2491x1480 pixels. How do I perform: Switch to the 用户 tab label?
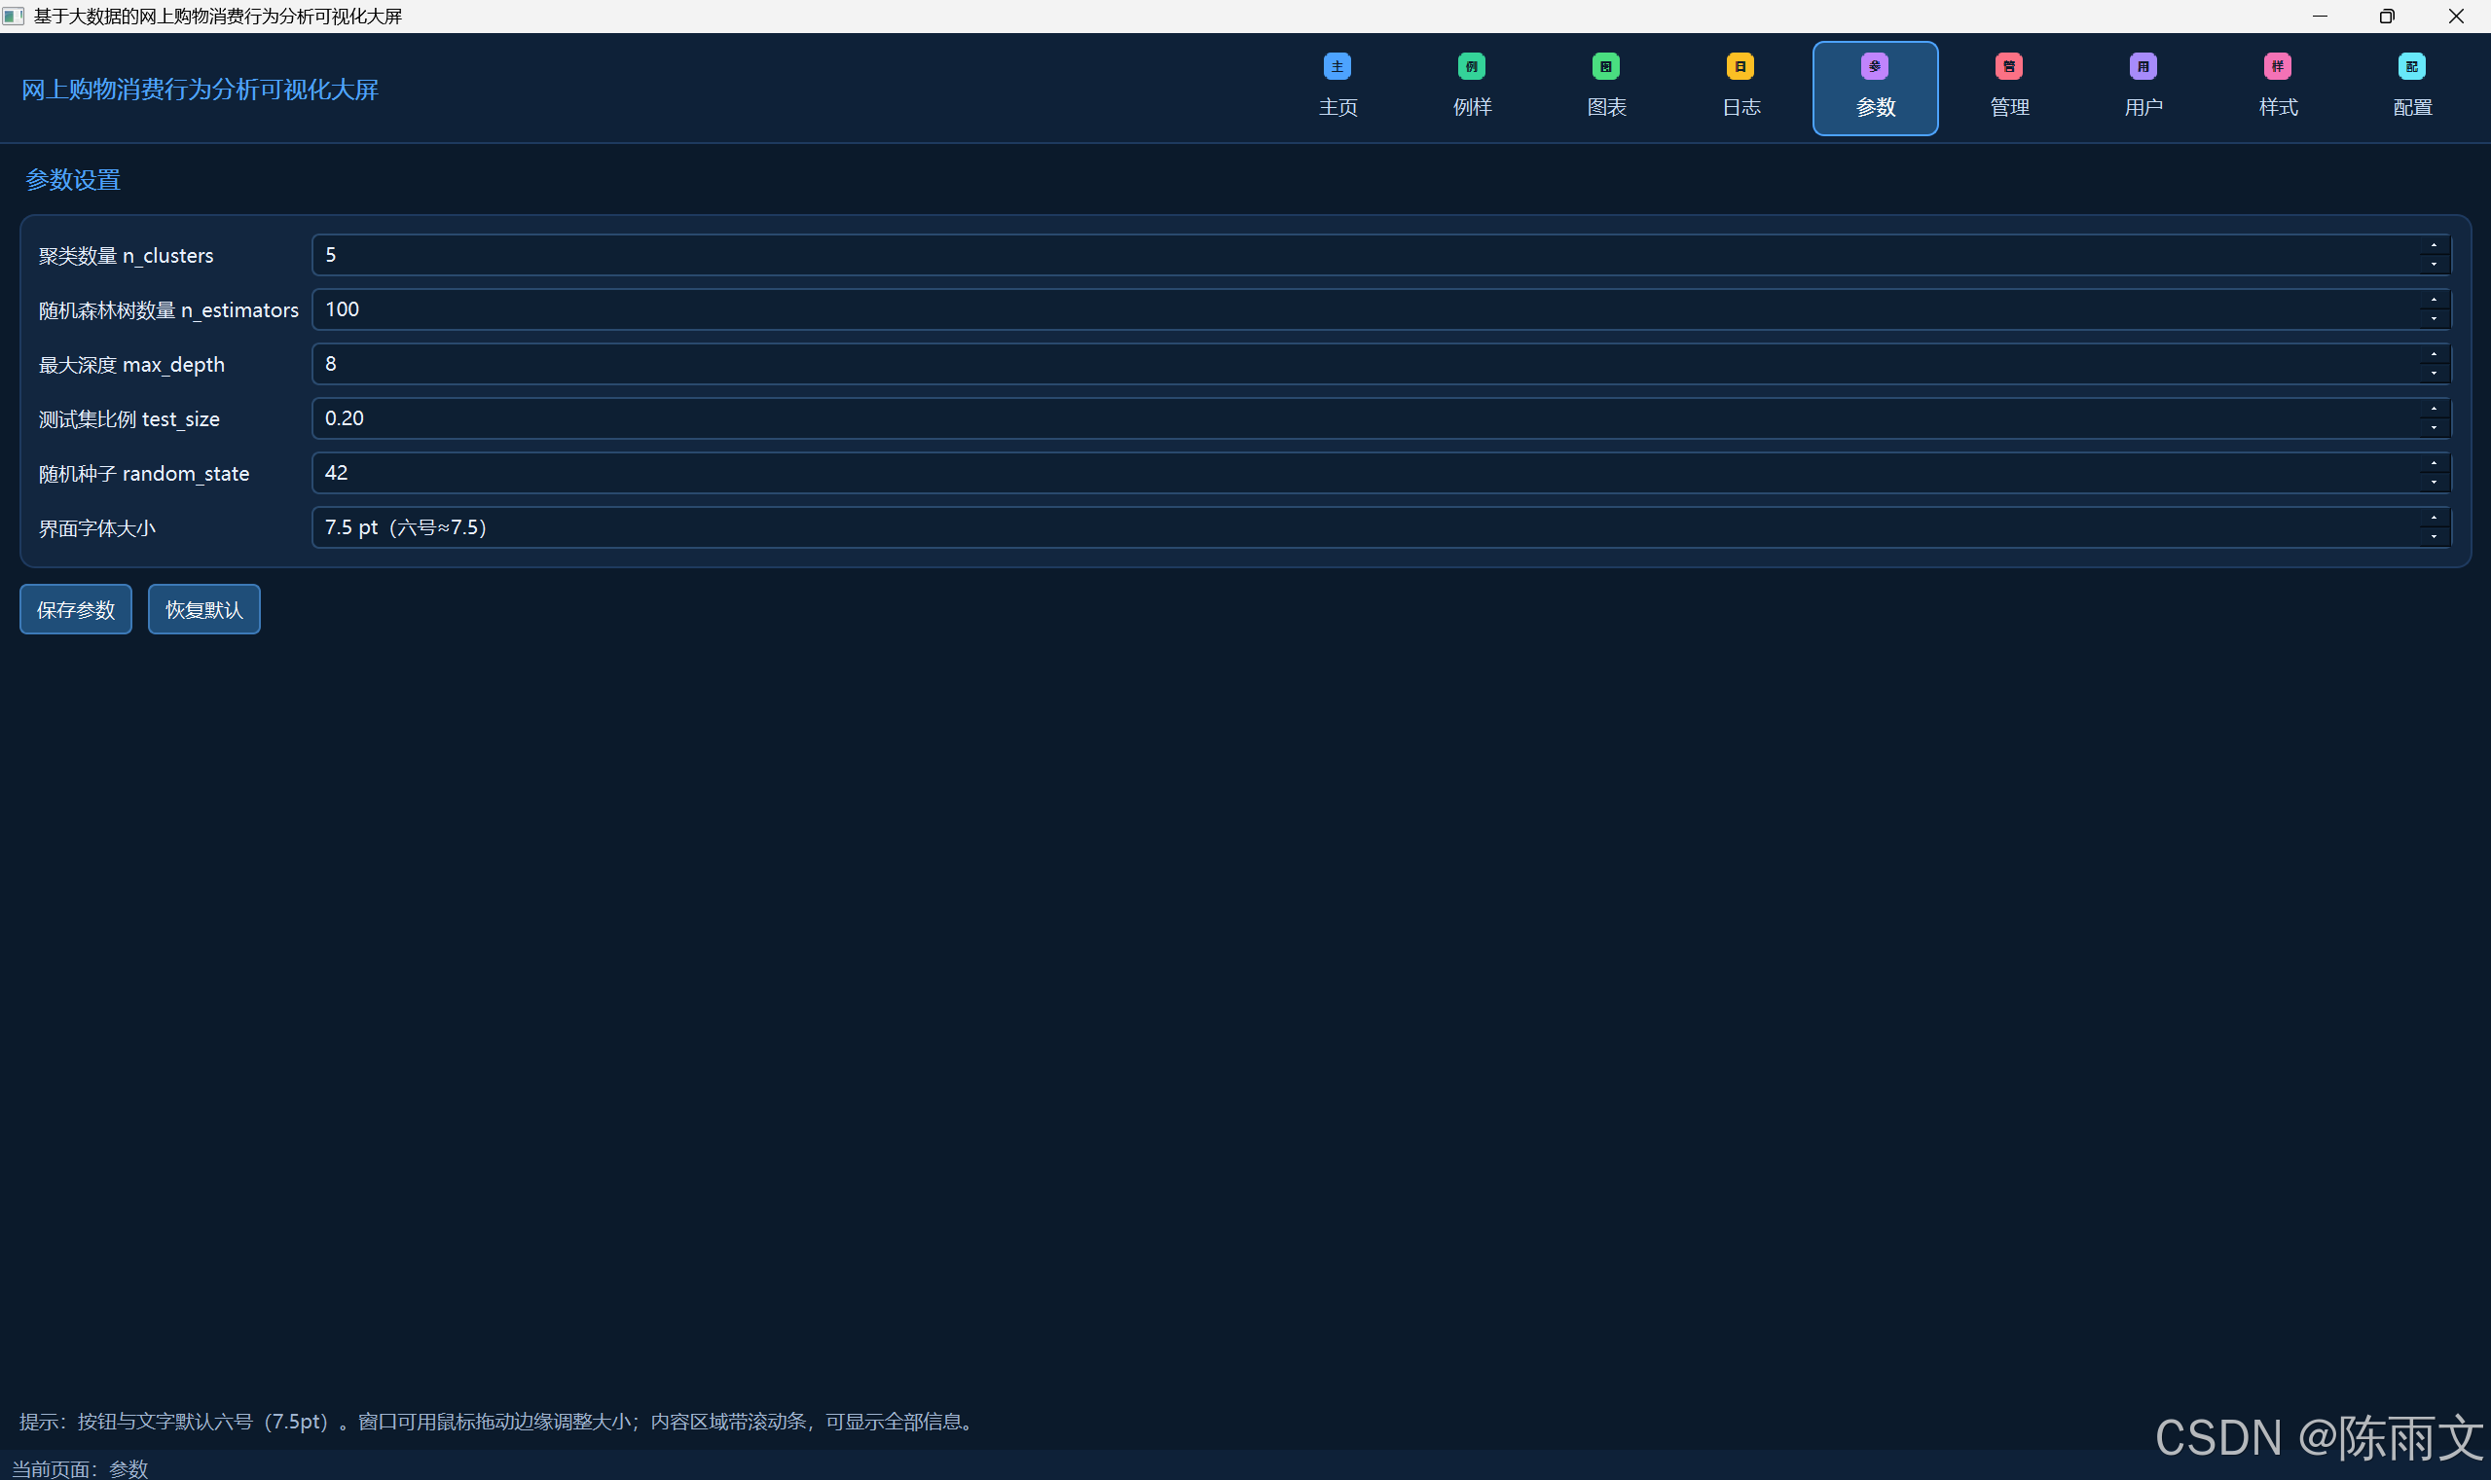click(x=2143, y=107)
